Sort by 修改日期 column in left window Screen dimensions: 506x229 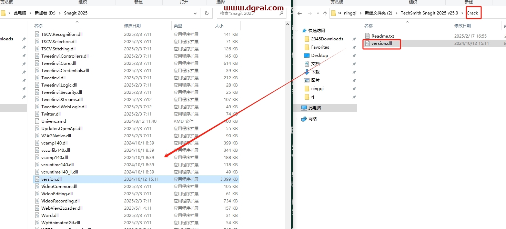132,26
